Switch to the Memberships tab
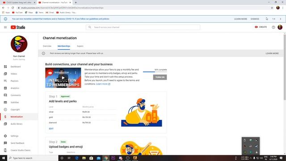Screen dimensions: 286x161 (64, 46)
